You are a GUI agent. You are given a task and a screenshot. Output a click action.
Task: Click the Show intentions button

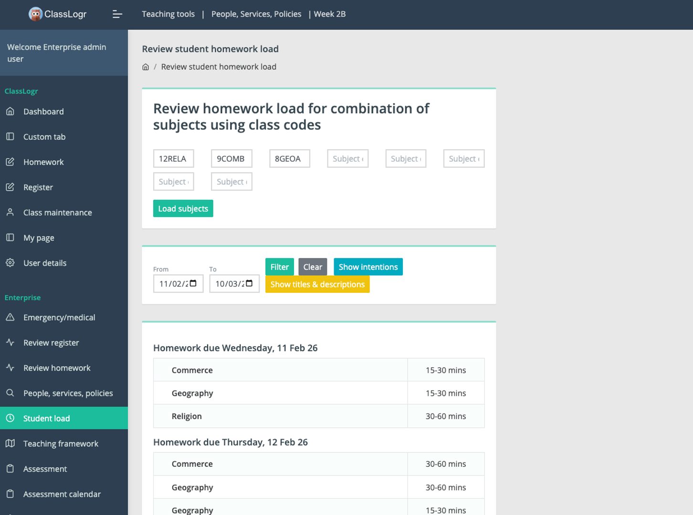(368, 267)
